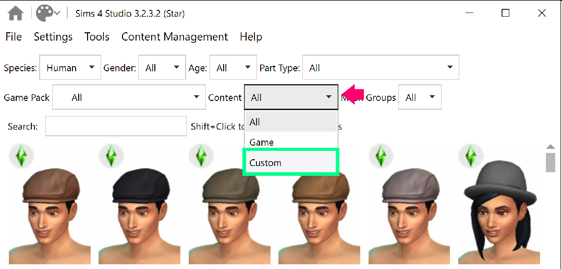Click plumbob icon above bowler hat
Image resolution: width=562 pixels, height=269 pixels.
pyautogui.click(x=471, y=156)
